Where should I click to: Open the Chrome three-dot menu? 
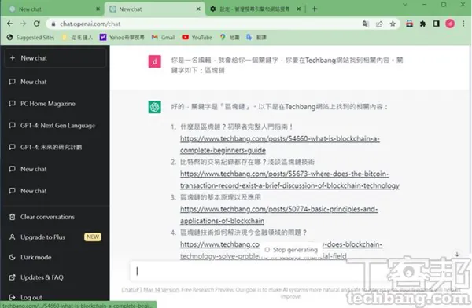[463, 24]
